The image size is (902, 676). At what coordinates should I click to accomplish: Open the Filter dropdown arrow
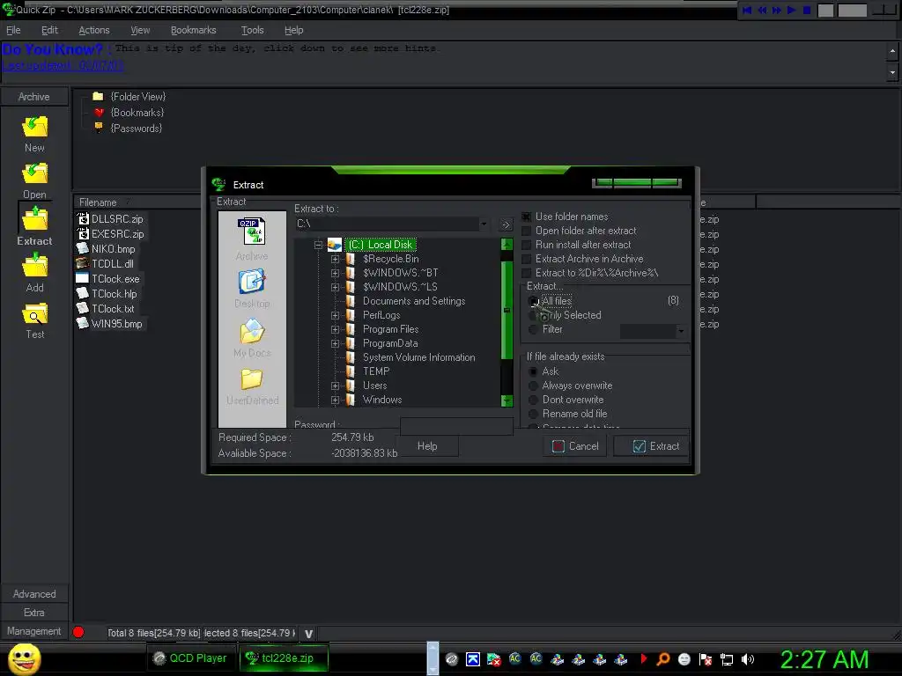tap(681, 331)
